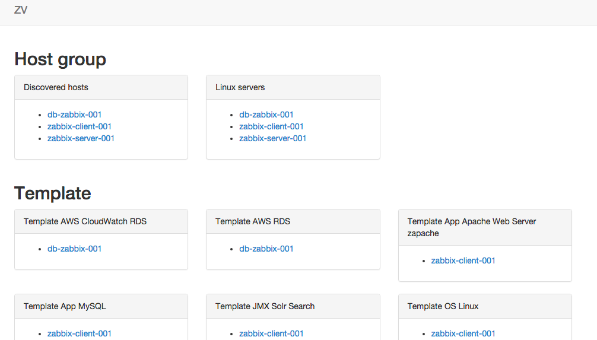Open zabbix-server-001 under Linux servers
The image size is (597, 340).
[272, 138]
